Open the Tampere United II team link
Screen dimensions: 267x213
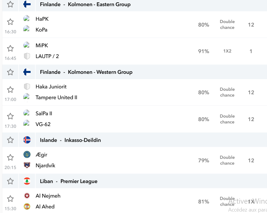(56, 97)
